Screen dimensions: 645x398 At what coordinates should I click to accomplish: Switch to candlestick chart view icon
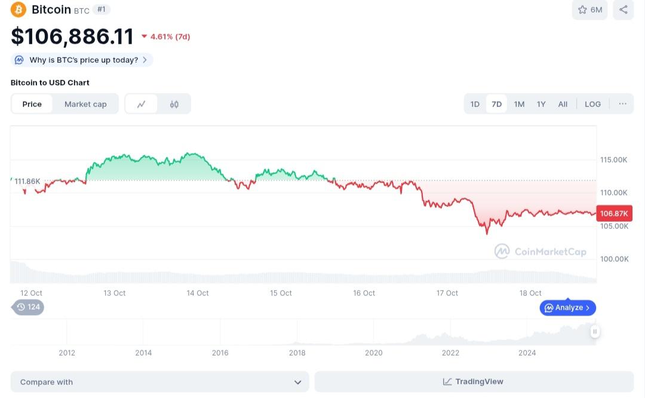[x=174, y=104]
